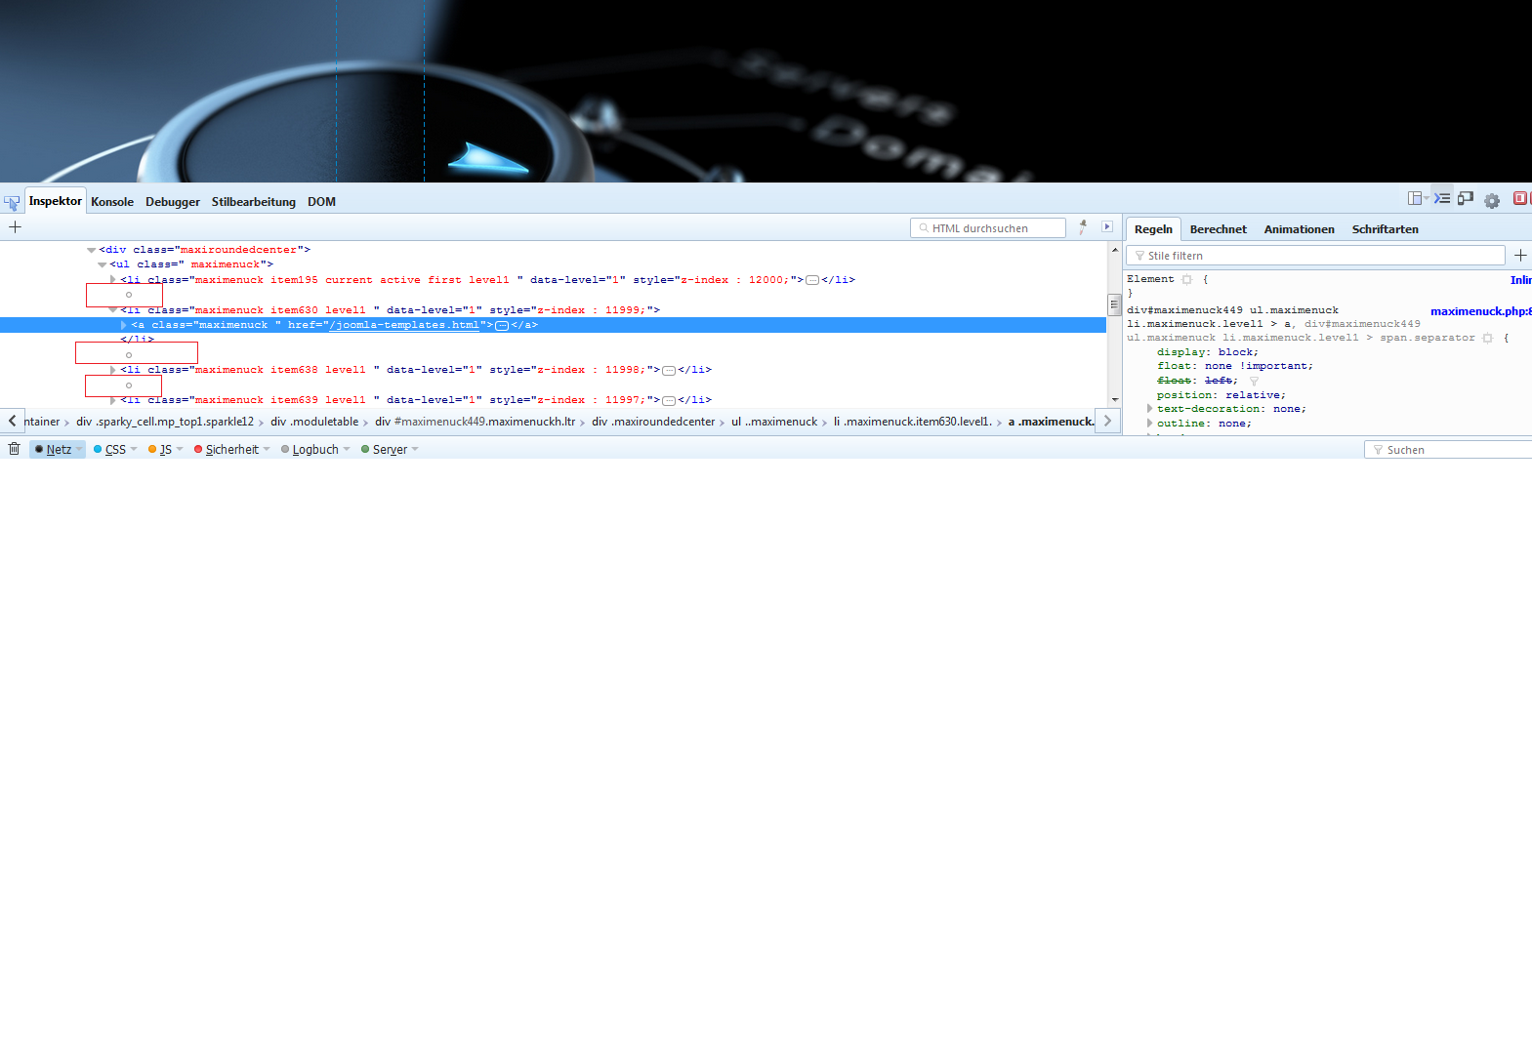
Task: Expand the selected anchor maximenuck node
Action: (123, 325)
